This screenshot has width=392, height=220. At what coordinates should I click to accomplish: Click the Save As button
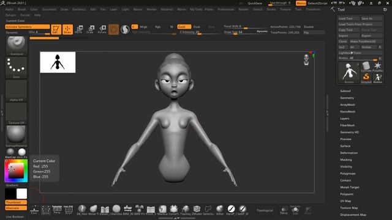tap(372, 18)
